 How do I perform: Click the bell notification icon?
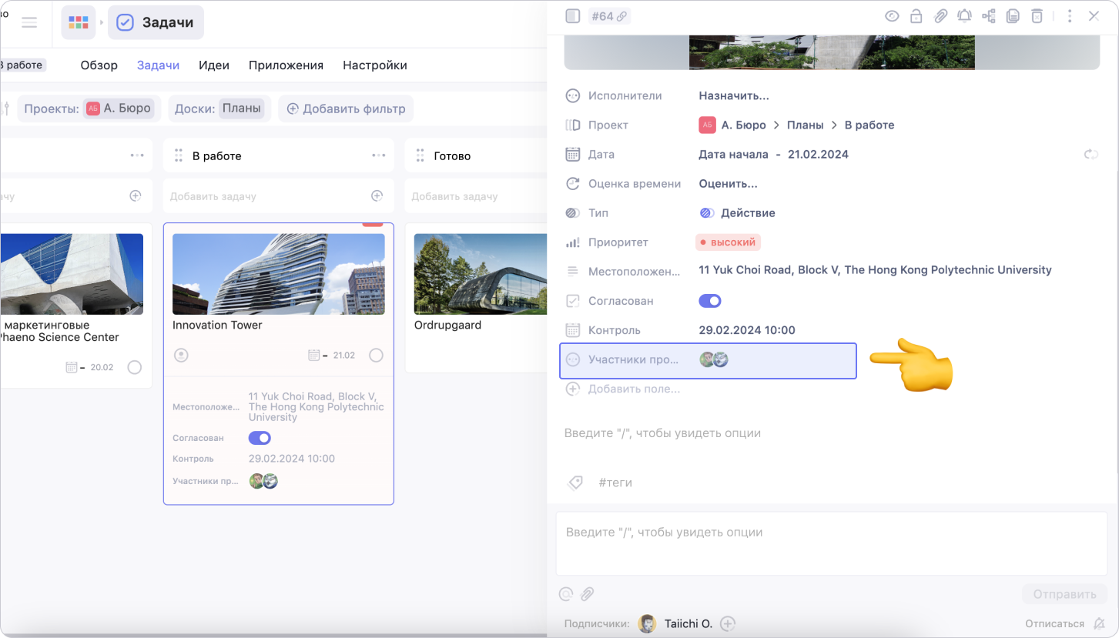click(964, 15)
